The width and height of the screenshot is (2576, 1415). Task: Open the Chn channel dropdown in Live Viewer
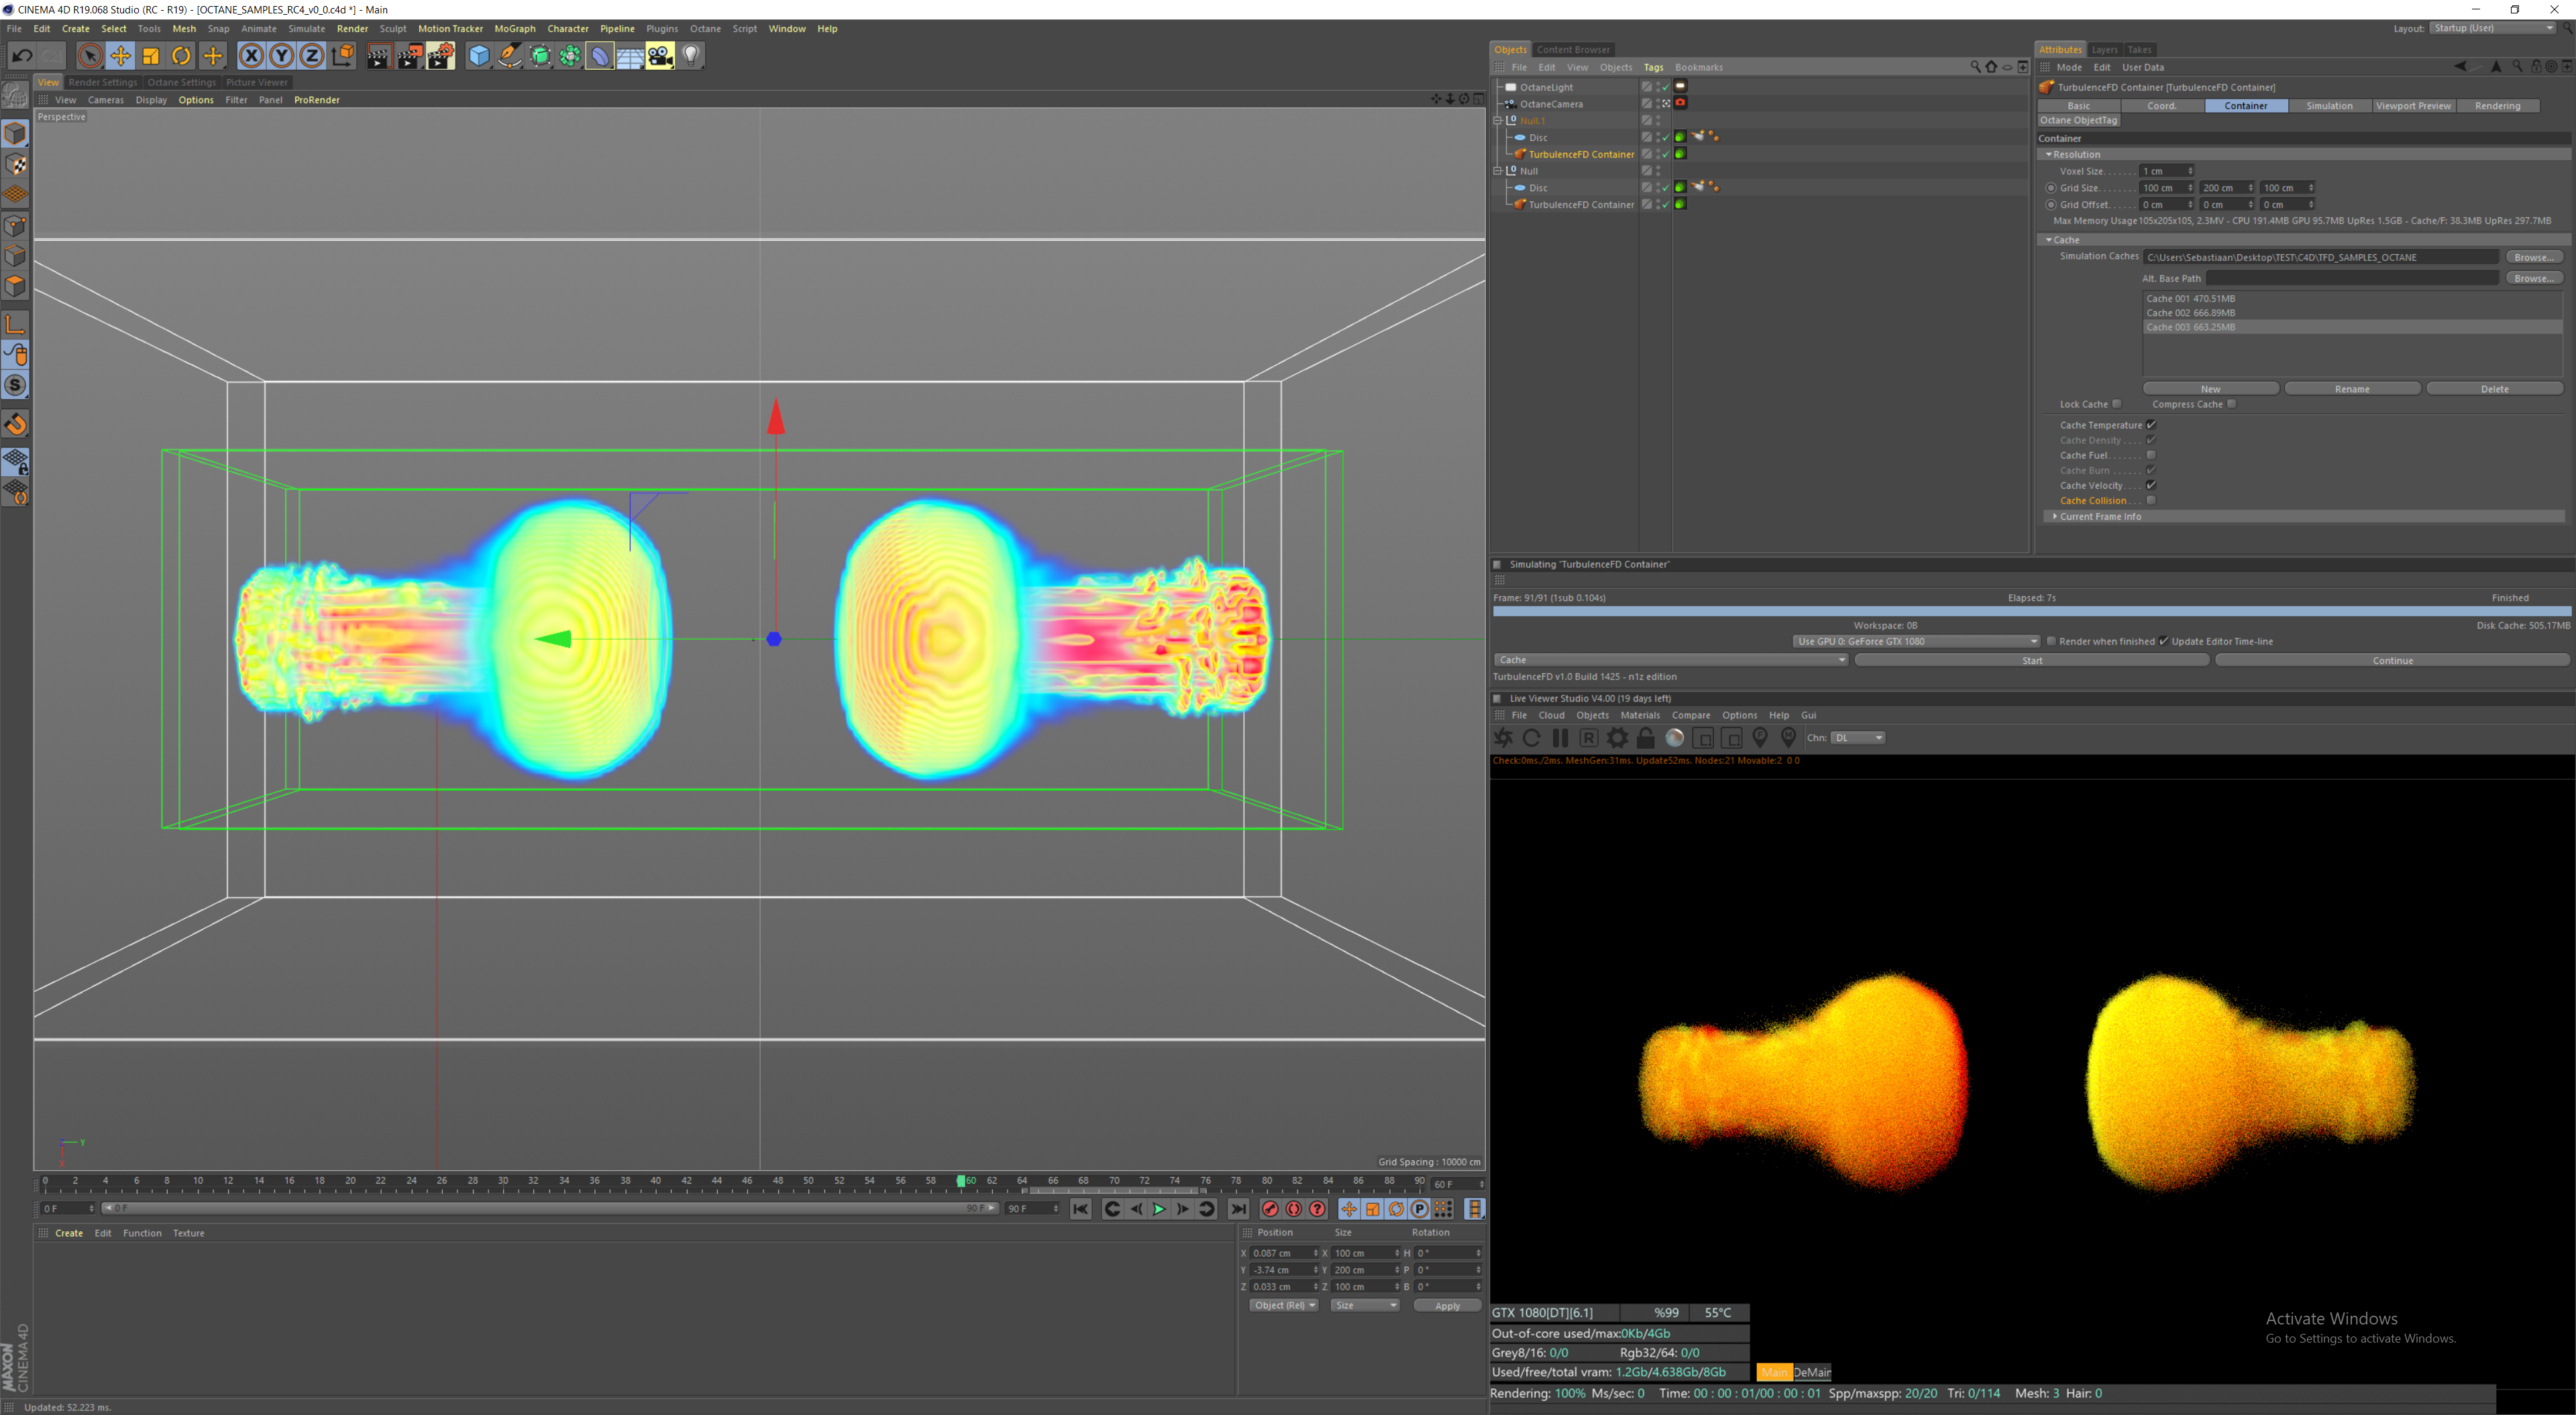(x=1858, y=738)
